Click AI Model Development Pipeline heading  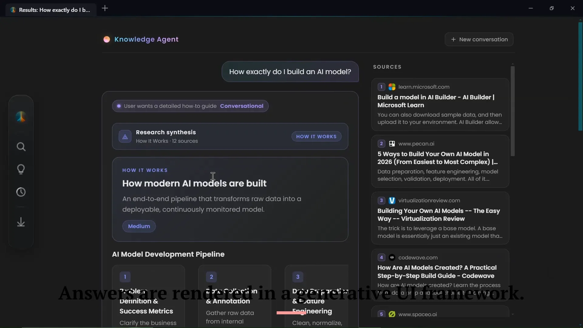click(168, 254)
